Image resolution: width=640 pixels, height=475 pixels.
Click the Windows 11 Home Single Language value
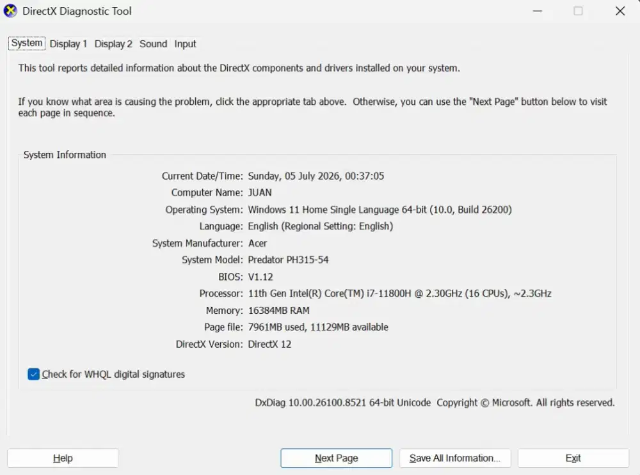pyautogui.click(x=380, y=210)
